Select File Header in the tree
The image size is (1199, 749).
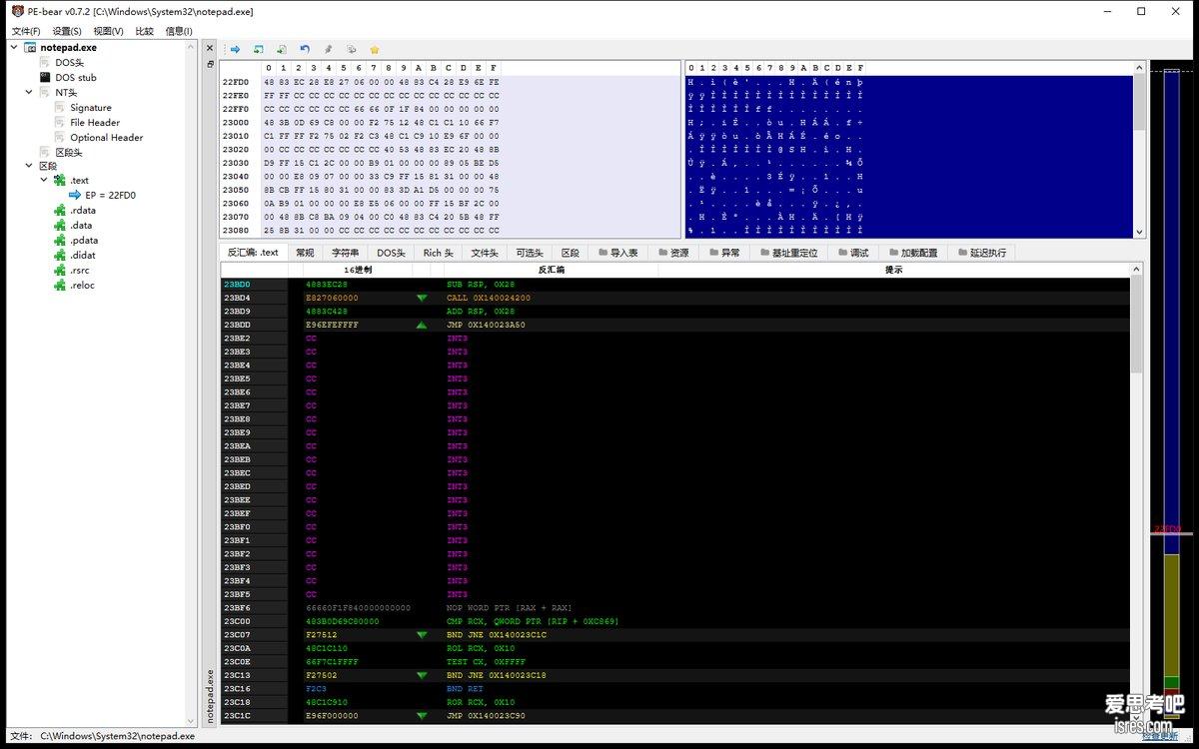95,122
